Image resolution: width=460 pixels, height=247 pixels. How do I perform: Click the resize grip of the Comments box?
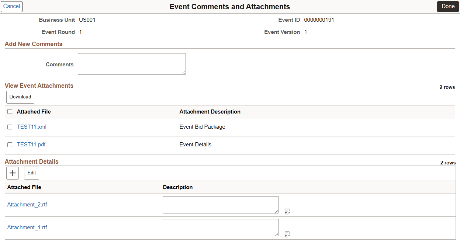(x=184, y=73)
